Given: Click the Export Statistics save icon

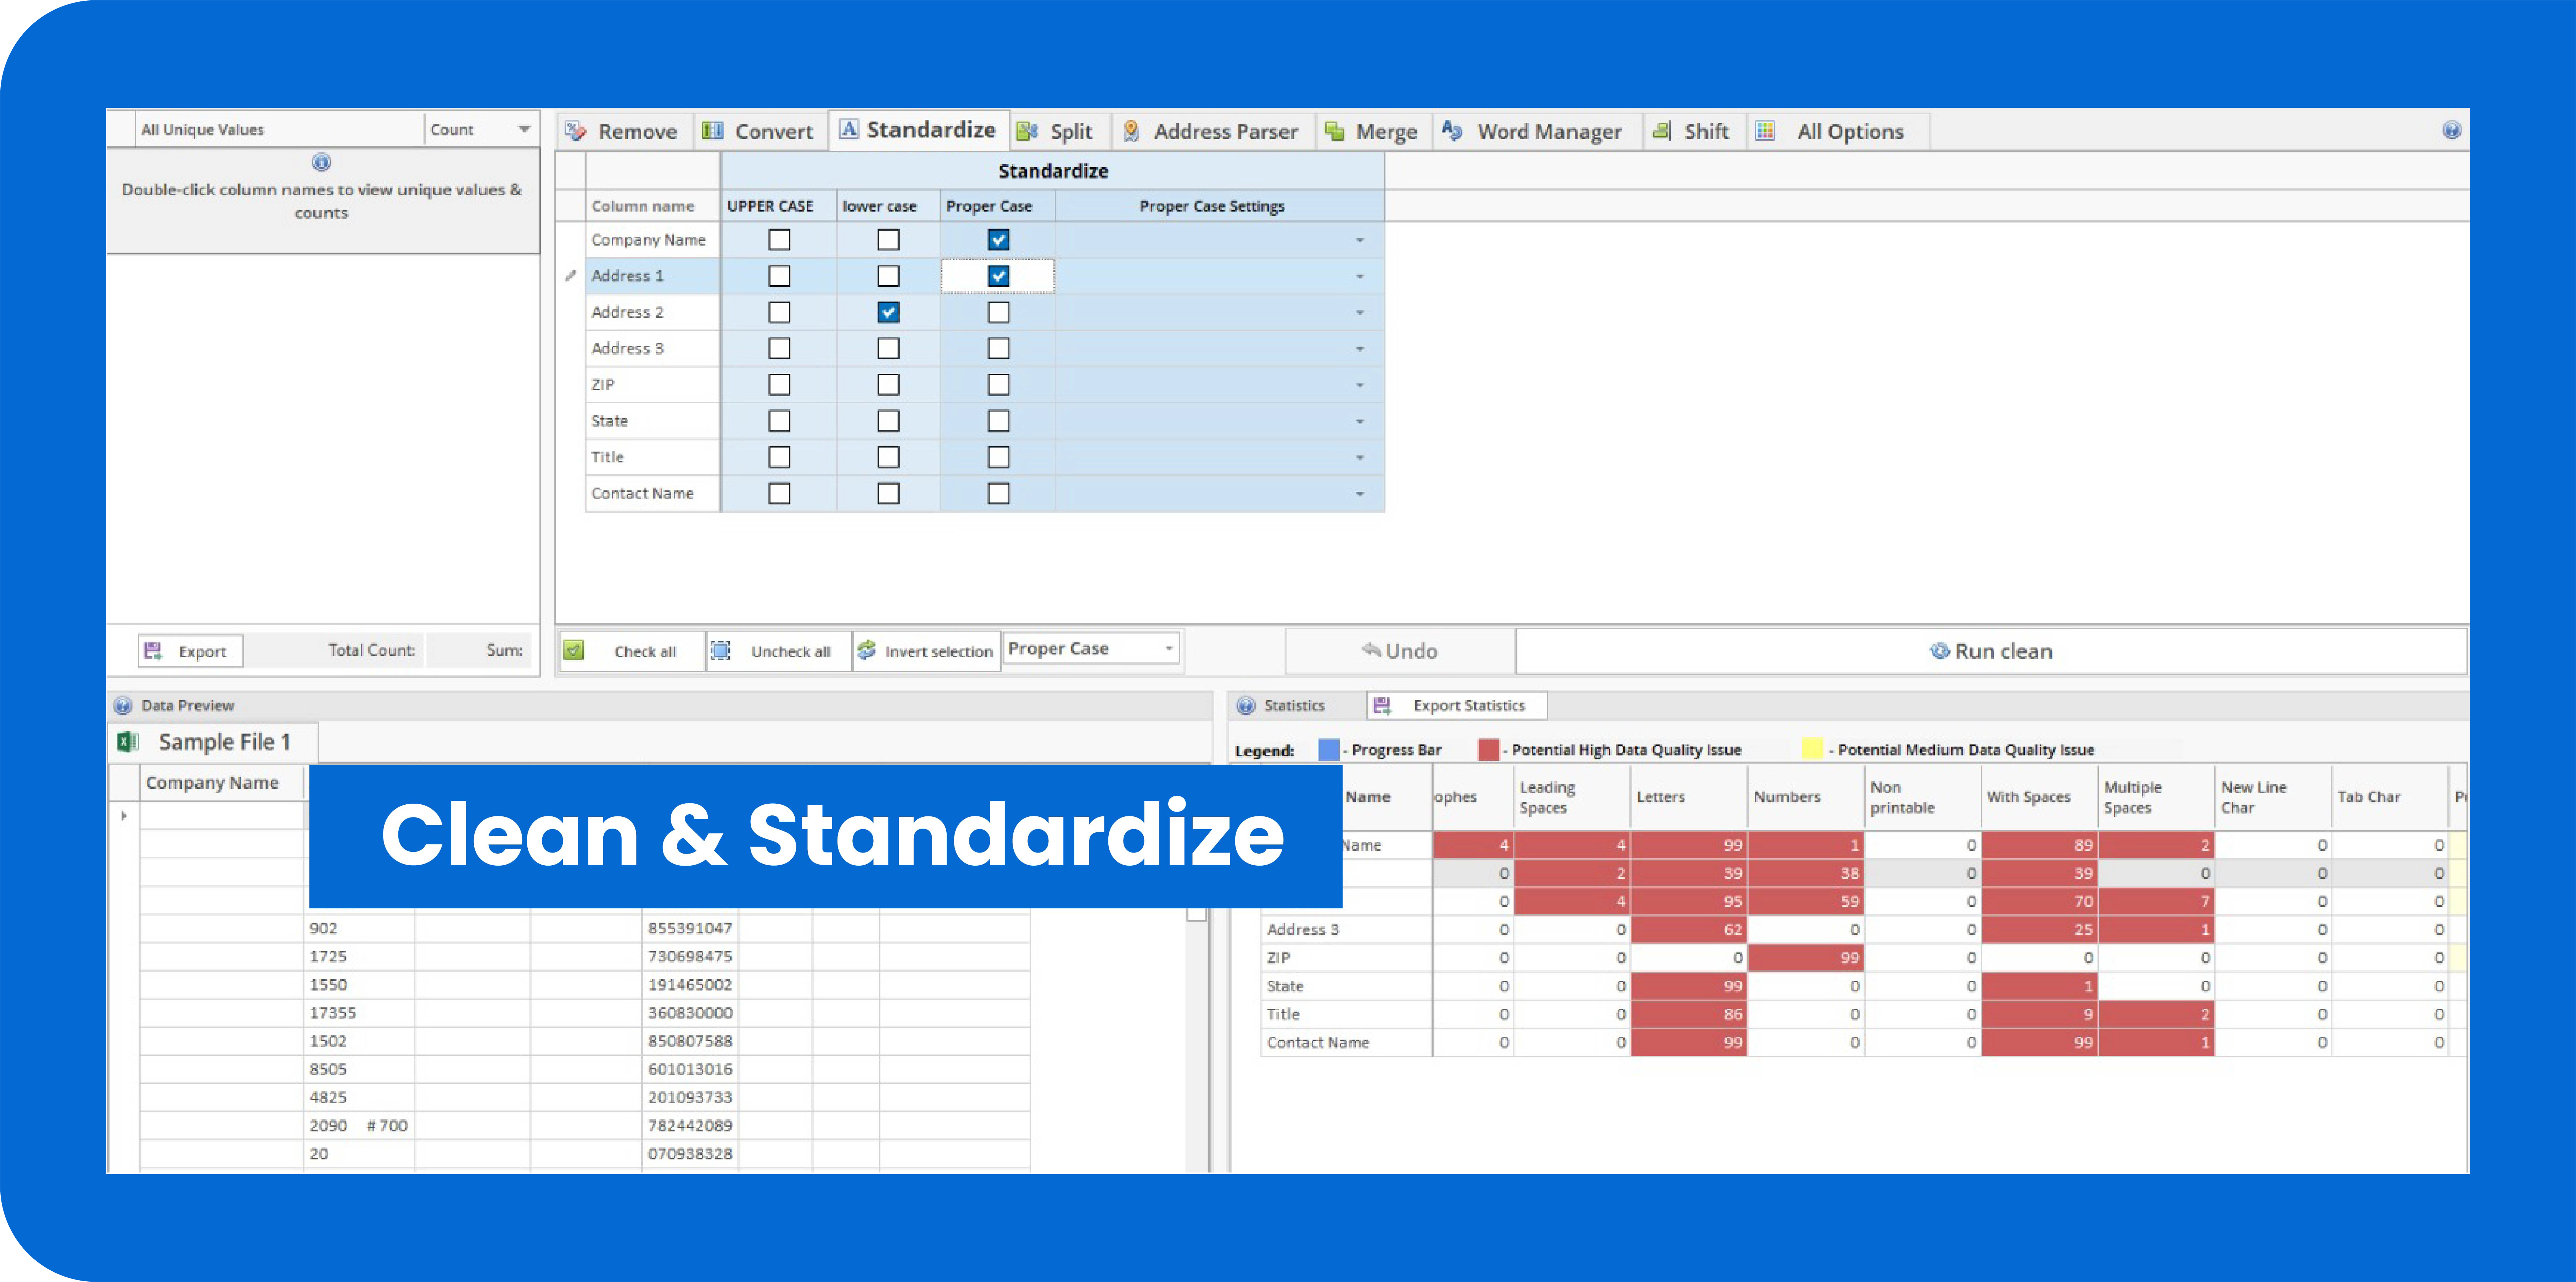Looking at the screenshot, I should tap(1382, 705).
